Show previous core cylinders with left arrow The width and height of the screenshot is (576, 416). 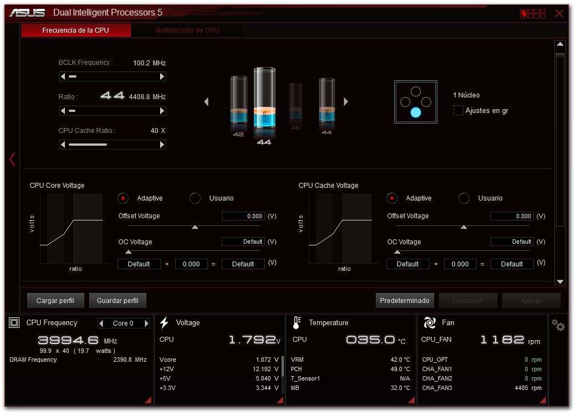click(206, 101)
